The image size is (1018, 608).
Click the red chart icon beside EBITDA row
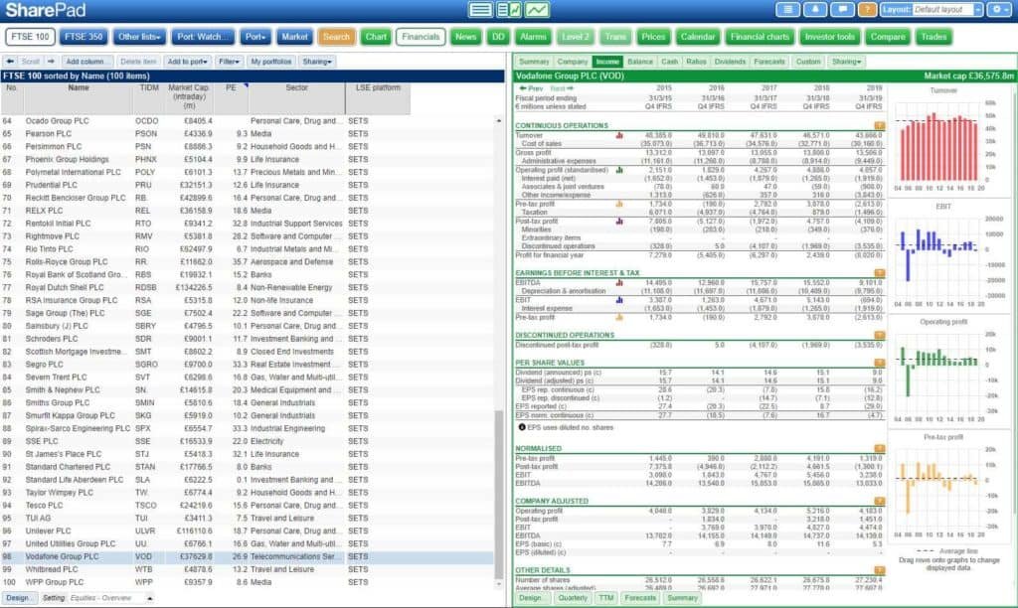point(619,283)
